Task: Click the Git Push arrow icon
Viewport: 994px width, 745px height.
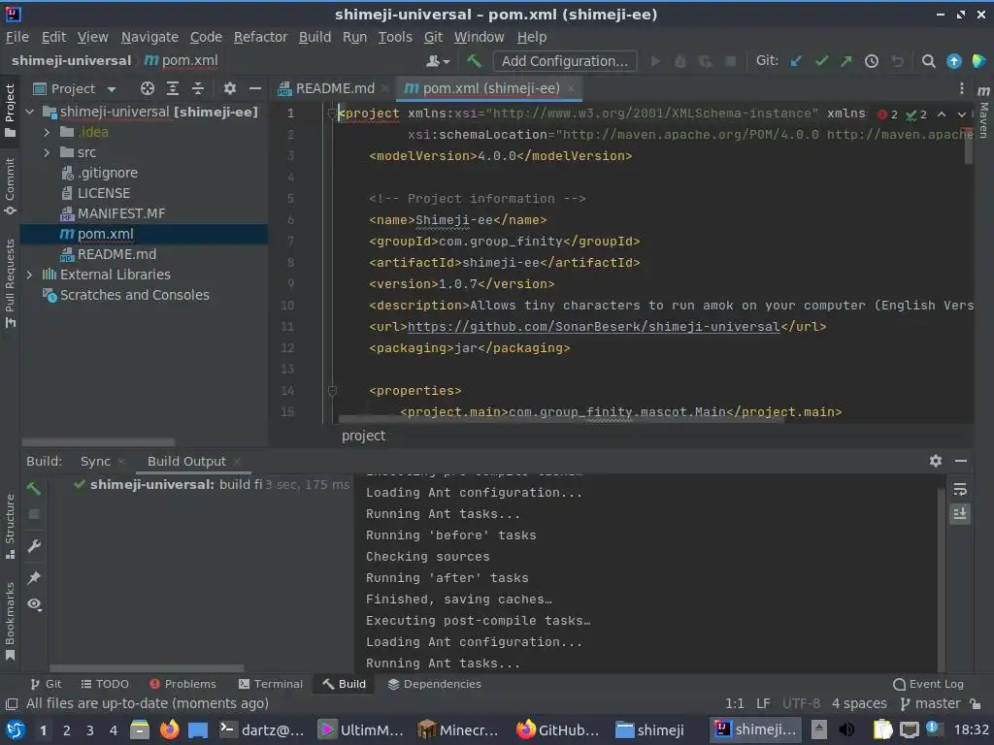Action: click(x=846, y=61)
